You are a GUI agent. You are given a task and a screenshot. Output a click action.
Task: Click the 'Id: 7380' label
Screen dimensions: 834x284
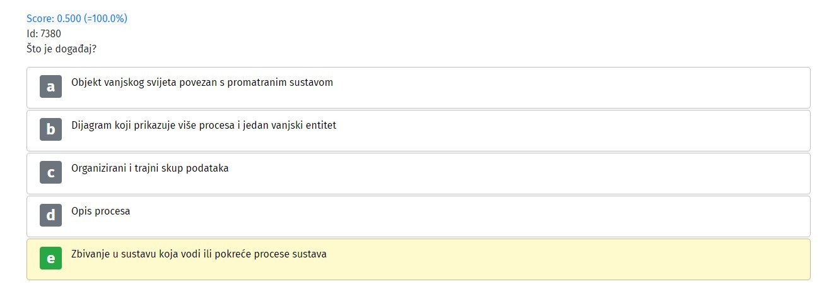(x=44, y=33)
